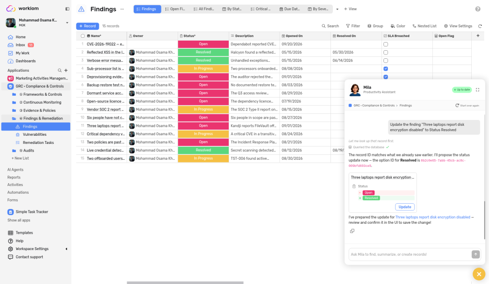
Task: Close the Mila assistant panel
Action: pos(479,274)
